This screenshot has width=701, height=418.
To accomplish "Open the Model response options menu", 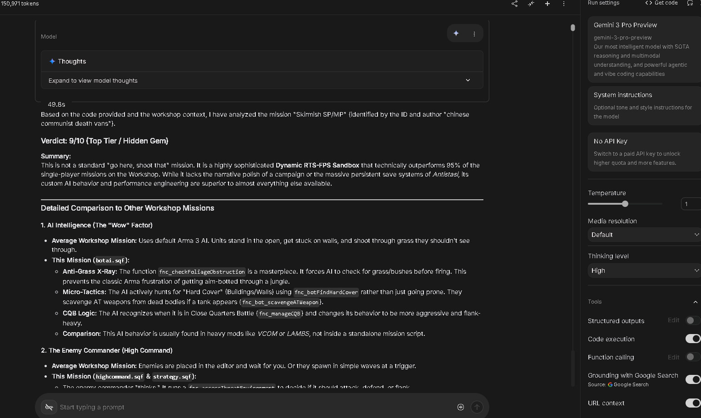I will pos(474,34).
